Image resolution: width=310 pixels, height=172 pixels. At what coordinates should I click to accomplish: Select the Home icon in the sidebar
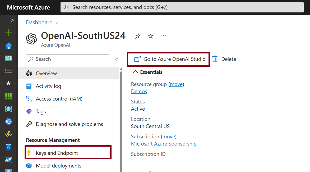9,46
